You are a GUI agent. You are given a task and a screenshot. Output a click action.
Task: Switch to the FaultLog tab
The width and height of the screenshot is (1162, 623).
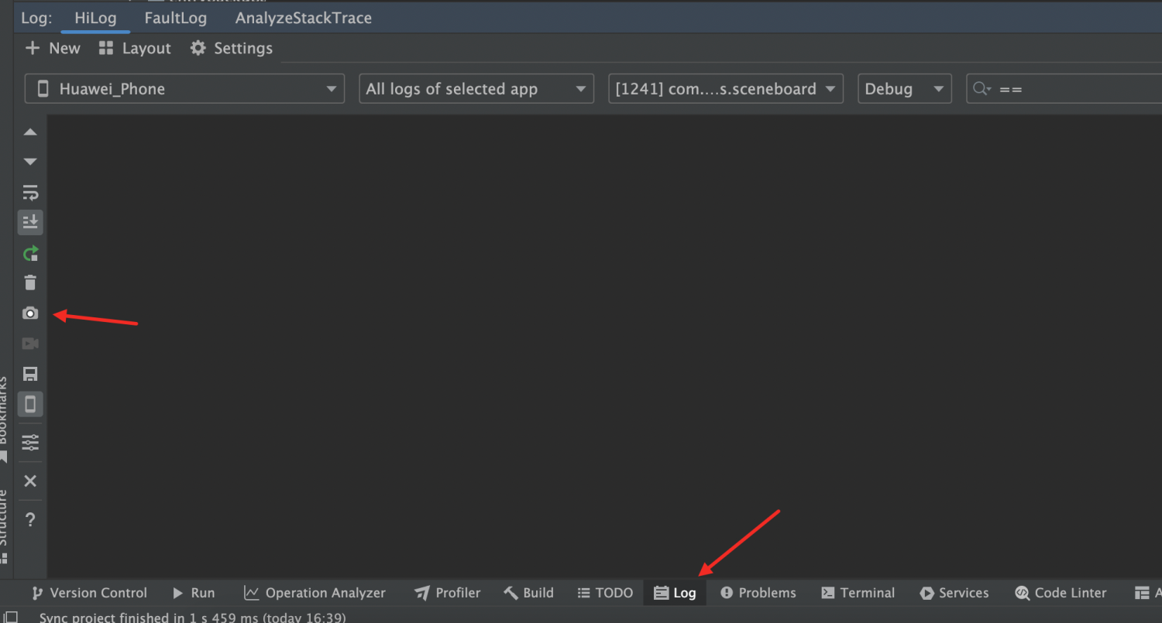[175, 18]
